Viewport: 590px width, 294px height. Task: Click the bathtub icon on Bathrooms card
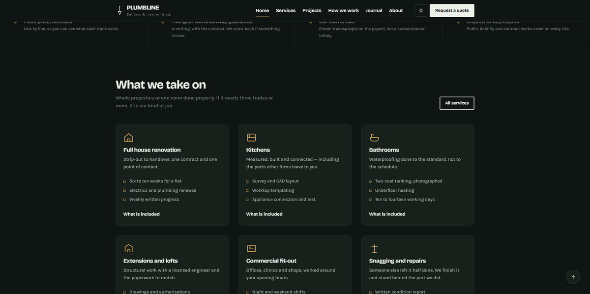point(374,137)
